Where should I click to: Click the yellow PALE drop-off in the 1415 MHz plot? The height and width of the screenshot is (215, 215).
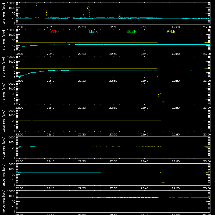(161, 98)
